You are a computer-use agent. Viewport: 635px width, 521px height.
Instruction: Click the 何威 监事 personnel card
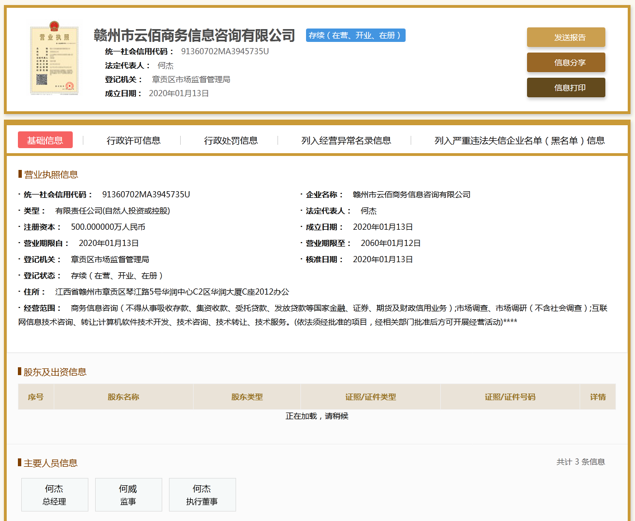128,495
